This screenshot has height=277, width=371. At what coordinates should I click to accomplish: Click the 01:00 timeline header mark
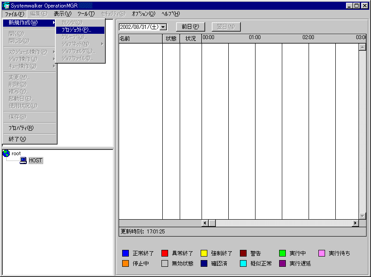[x=255, y=37]
